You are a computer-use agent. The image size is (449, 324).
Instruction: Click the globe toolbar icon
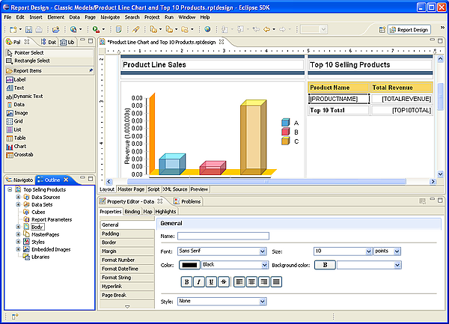point(207,29)
